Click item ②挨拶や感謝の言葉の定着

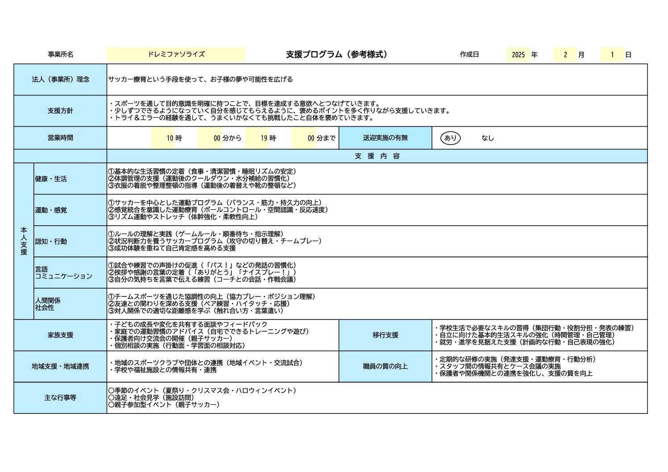coord(202,272)
